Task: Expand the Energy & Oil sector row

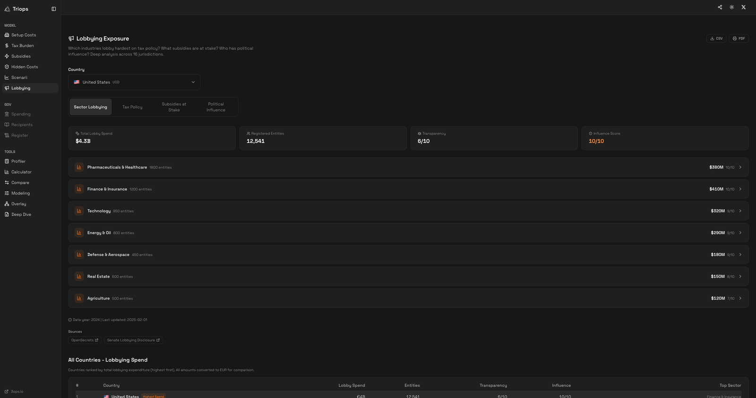Action: 408,233
